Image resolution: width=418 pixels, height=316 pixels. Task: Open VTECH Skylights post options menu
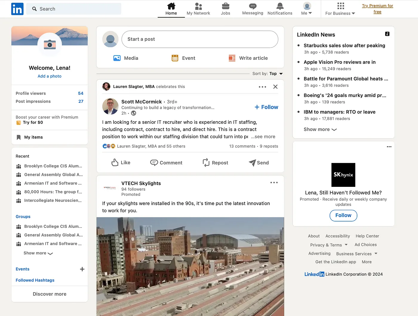(274, 183)
